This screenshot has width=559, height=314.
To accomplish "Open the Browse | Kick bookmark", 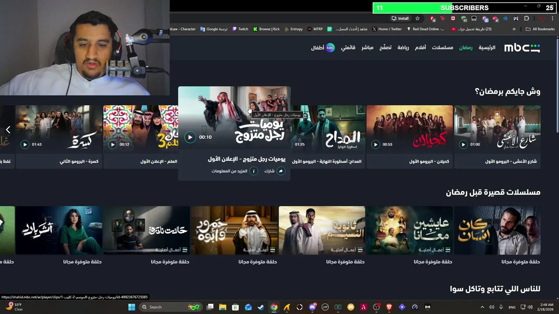I will click(266, 29).
